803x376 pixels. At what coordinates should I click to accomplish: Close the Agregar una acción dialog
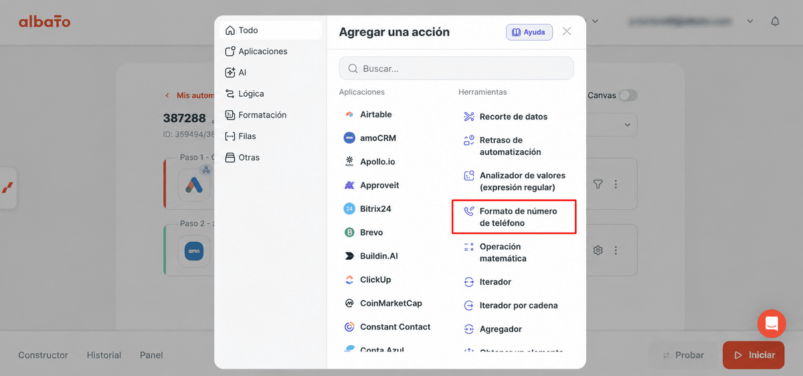click(567, 31)
